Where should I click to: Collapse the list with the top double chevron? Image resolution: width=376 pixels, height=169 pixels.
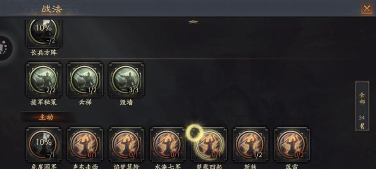[193, 22]
